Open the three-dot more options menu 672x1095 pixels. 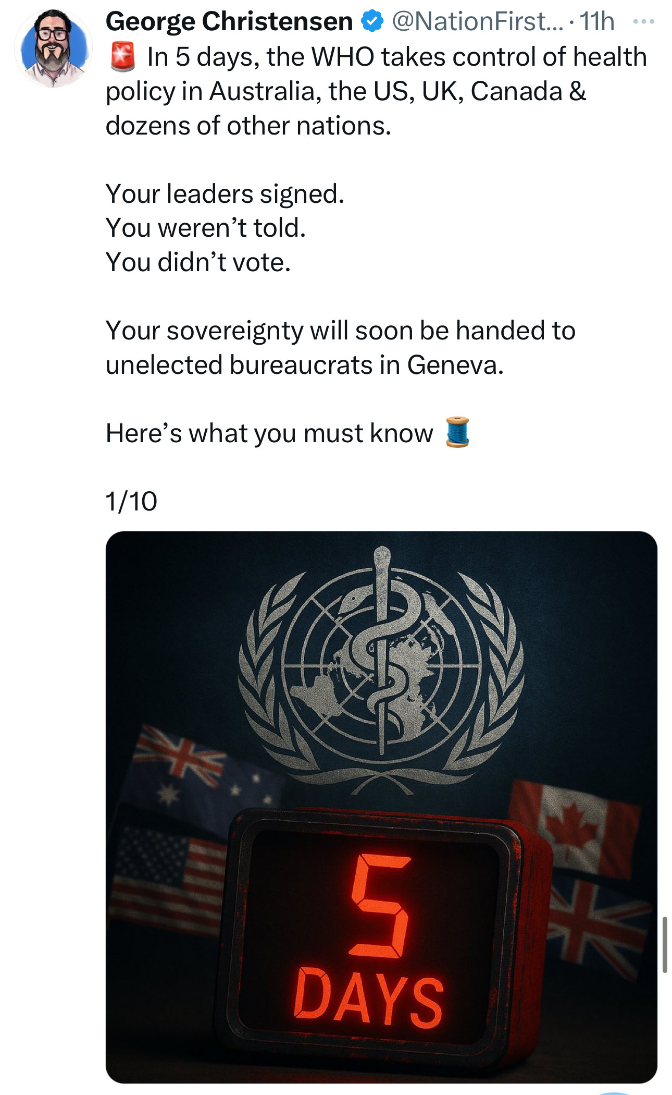pos(643,22)
